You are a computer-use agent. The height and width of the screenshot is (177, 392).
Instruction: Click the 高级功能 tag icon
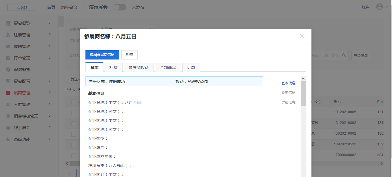point(8,139)
